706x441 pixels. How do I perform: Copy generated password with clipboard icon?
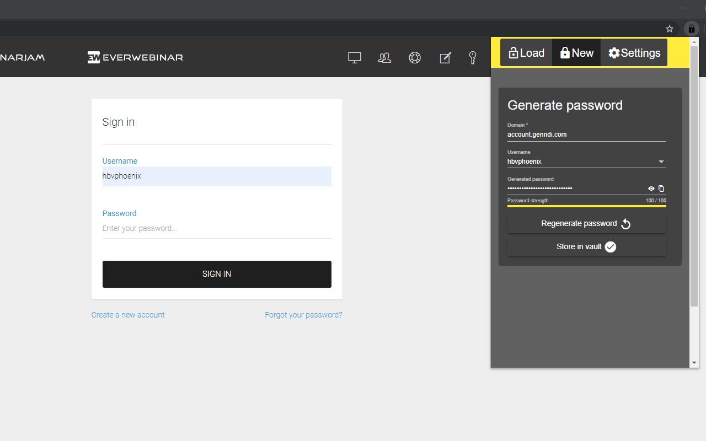pyautogui.click(x=661, y=189)
